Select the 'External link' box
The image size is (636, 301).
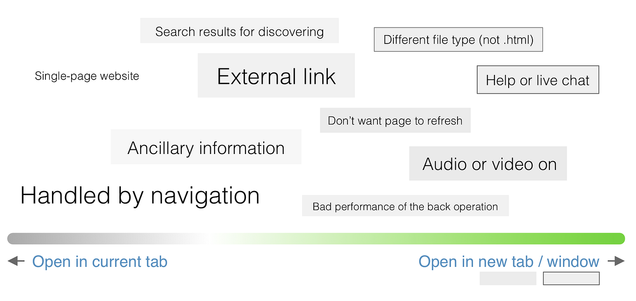point(276,75)
